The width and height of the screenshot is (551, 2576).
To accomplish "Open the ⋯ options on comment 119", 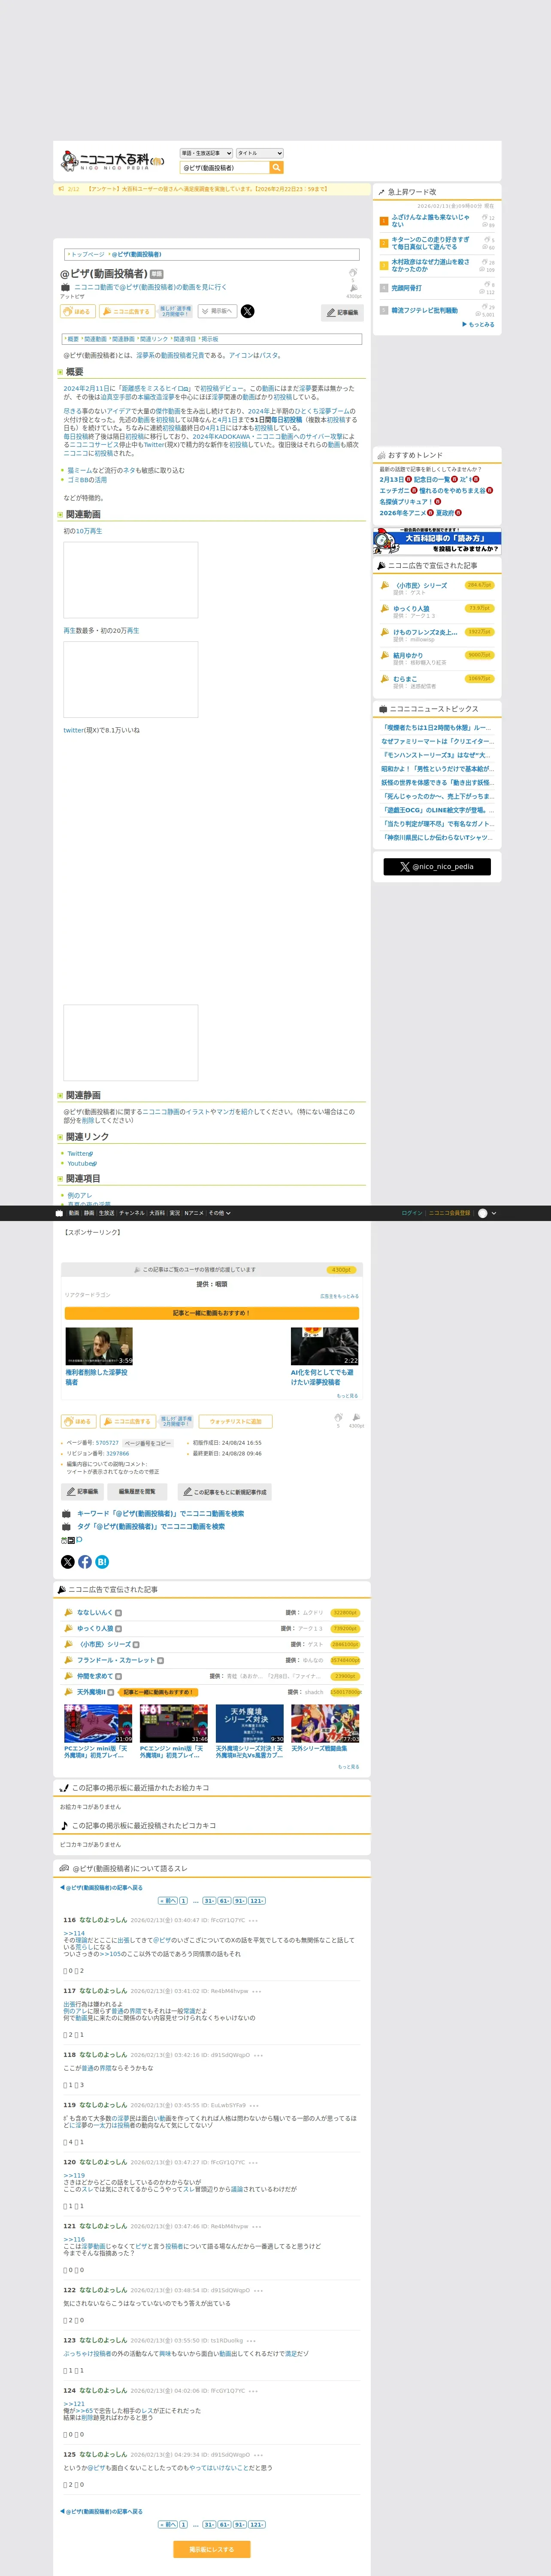I will pos(254,2105).
